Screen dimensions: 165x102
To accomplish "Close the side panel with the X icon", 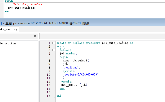I will pyautogui.click(x=35, y=36).
